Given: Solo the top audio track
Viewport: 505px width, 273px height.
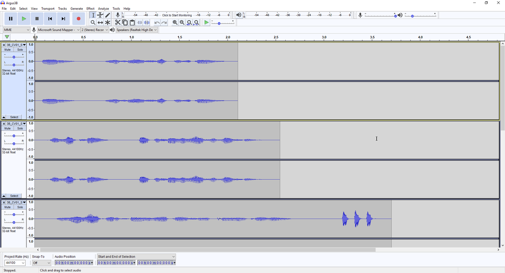Looking at the screenshot, I should [20, 50].
